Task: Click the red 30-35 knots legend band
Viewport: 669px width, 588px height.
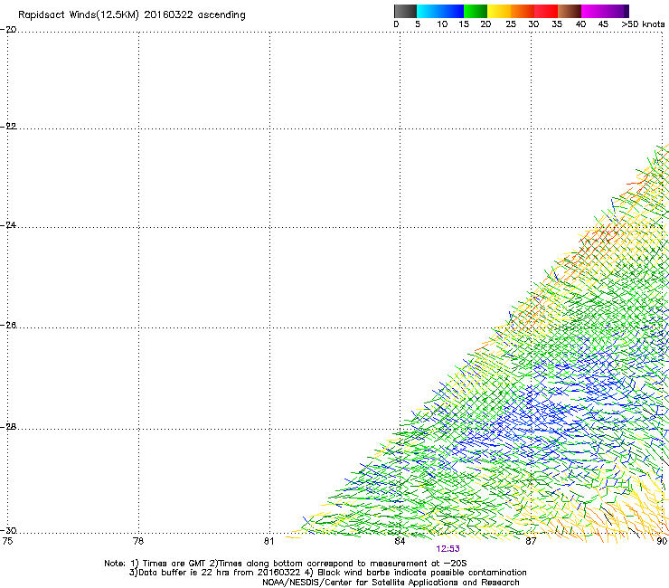Action: 546,11
